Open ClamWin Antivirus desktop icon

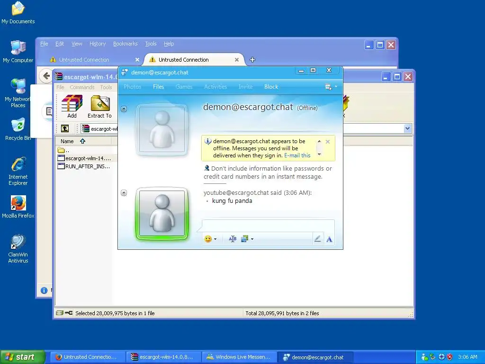[x=18, y=248]
